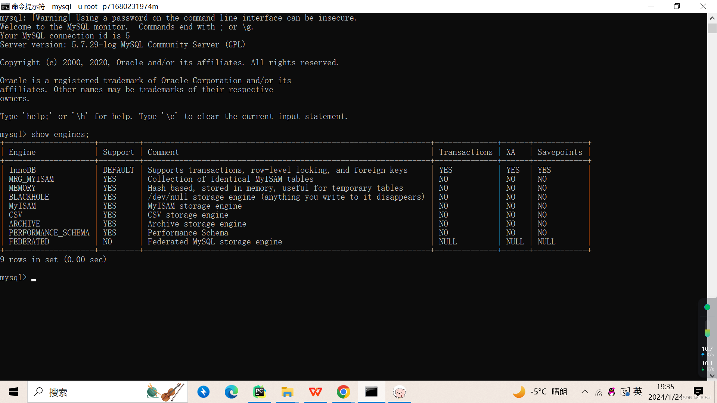Click the taskbar search box
The image size is (717, 403).
coord(108,392)
